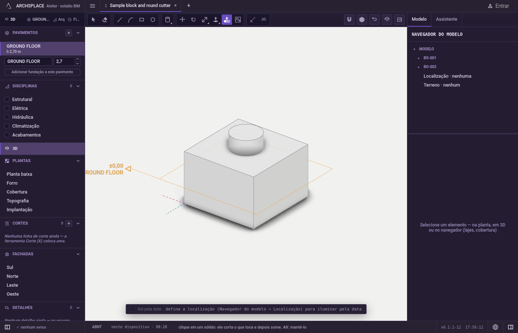Click the undo arrow icon
Viewport: 518px width, 333px height.
tap(374, 20)
